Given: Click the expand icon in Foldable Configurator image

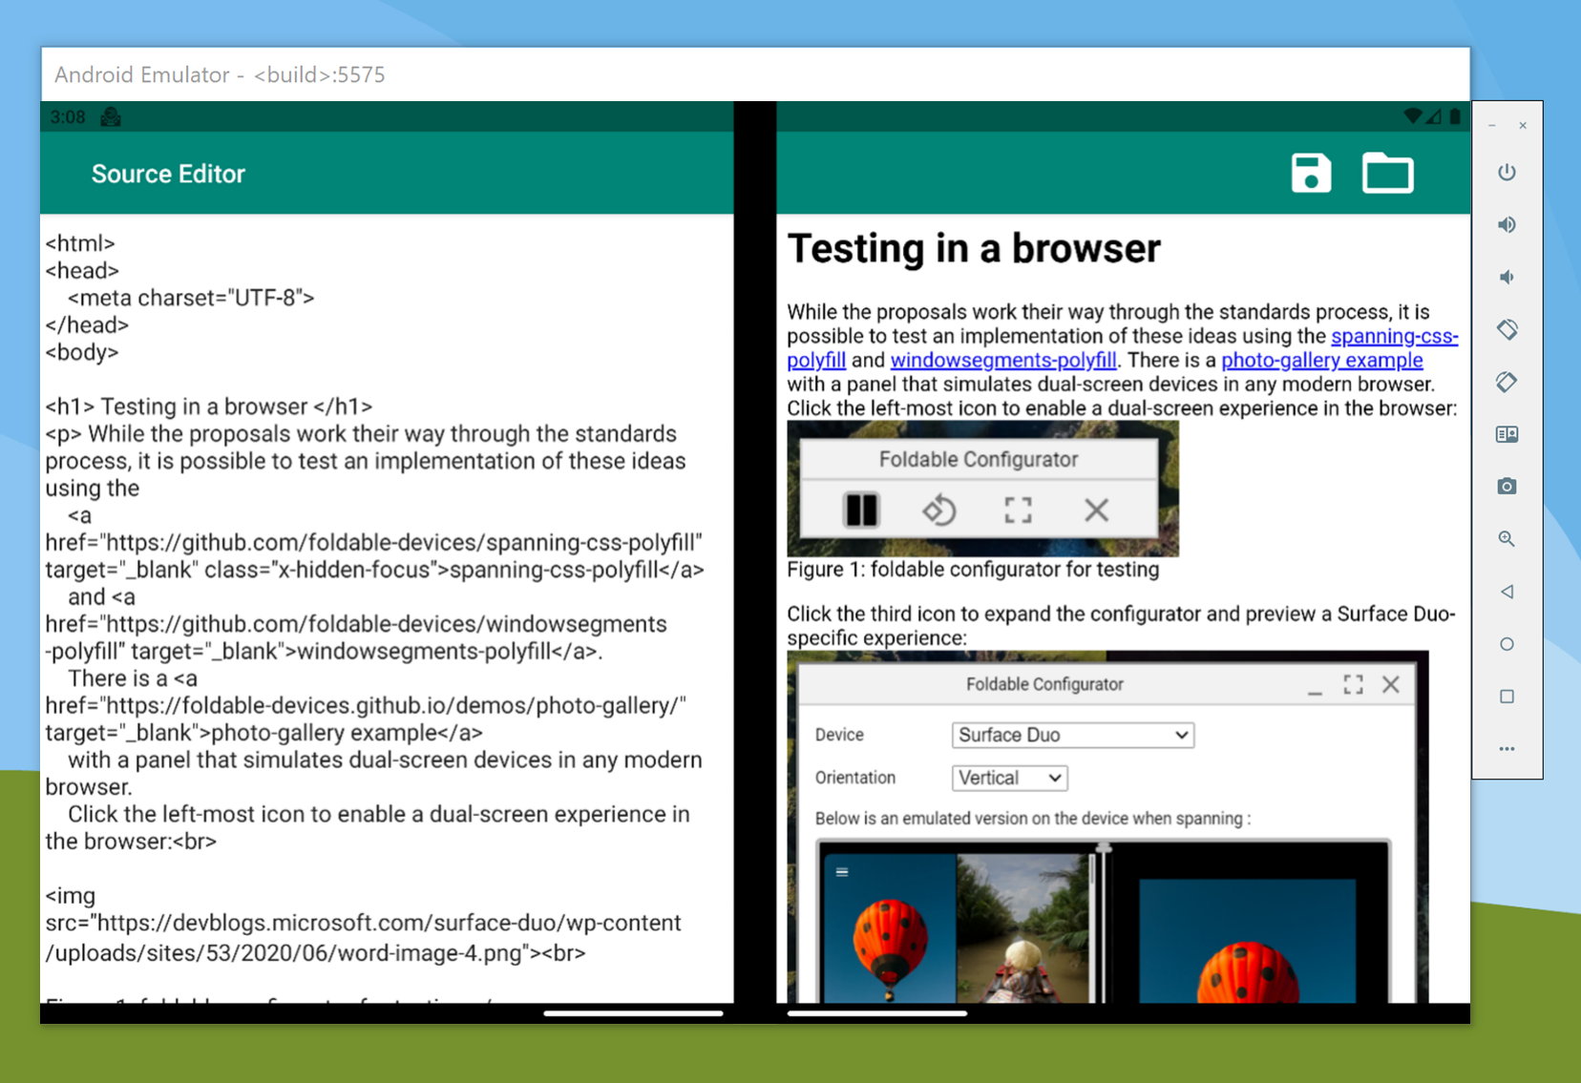Looking at the screenshot, I should (1018, 510).
